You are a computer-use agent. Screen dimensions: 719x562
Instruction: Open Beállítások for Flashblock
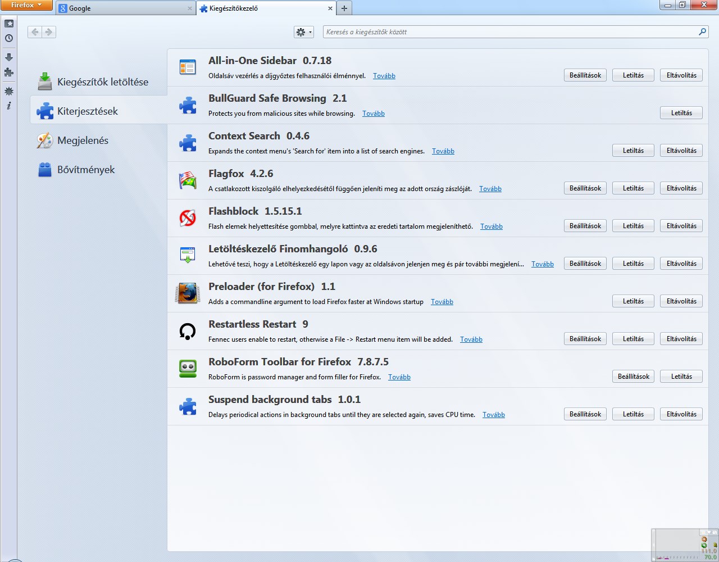(x=585, y=226)
